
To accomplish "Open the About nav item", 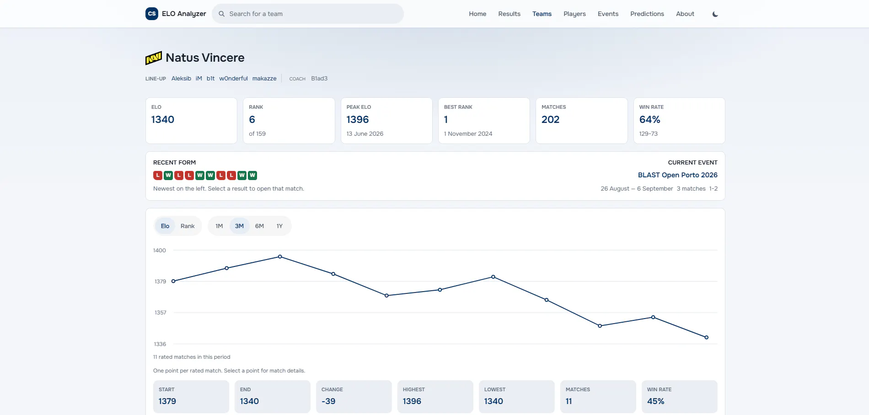I will click(685, 14).
